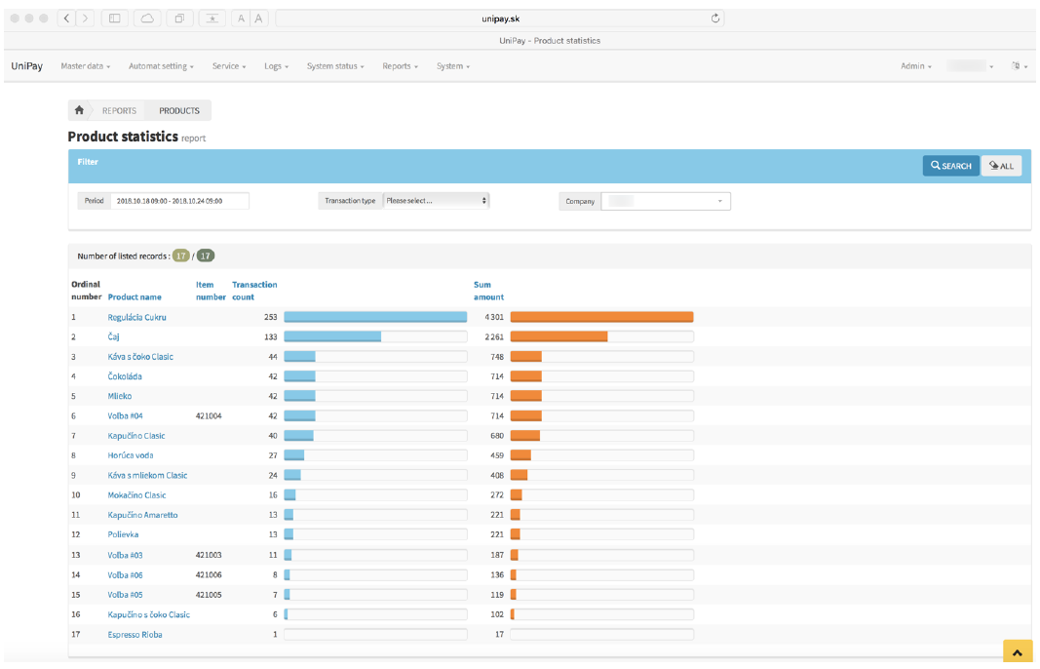
Task: Click the Period date range field
Action: point(179,201)
